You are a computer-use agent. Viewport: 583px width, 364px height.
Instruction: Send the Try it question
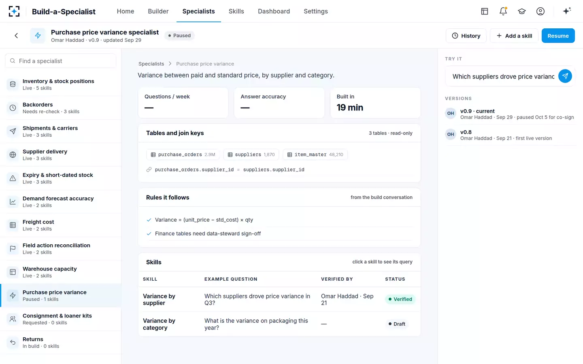(565, 76)
